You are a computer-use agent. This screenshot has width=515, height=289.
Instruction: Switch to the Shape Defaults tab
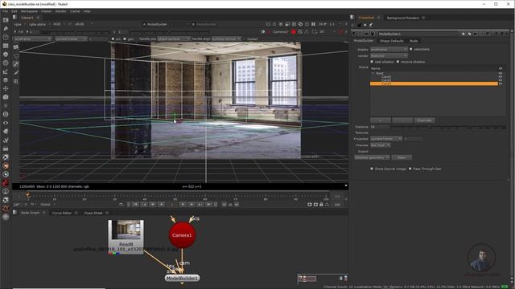(392, 41)
